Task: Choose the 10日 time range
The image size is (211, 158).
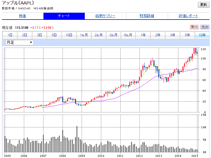Action: click(x=69, y=35)
